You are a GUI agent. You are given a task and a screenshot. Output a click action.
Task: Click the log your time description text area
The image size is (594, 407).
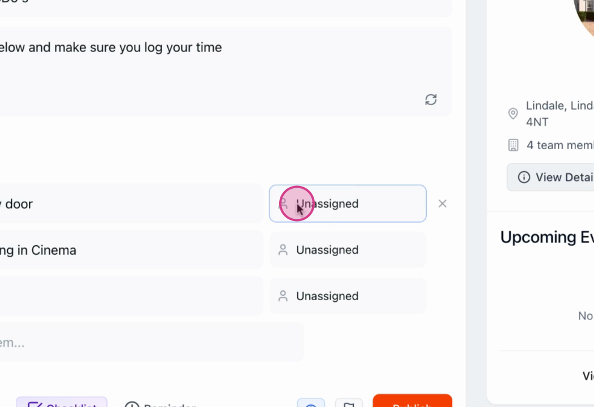pyautogui.click(x=226, y=72)
